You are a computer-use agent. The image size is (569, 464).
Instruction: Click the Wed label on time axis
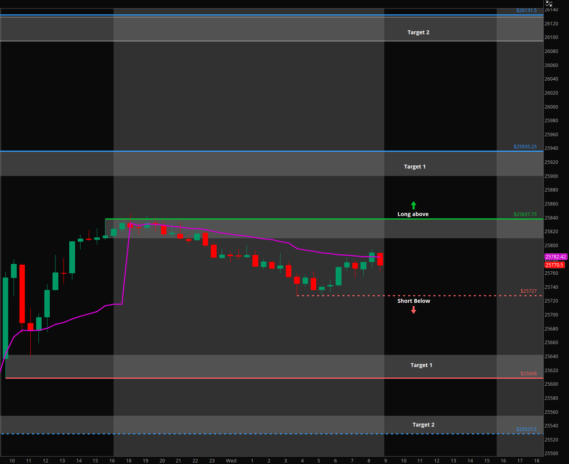tap(231, 460)
